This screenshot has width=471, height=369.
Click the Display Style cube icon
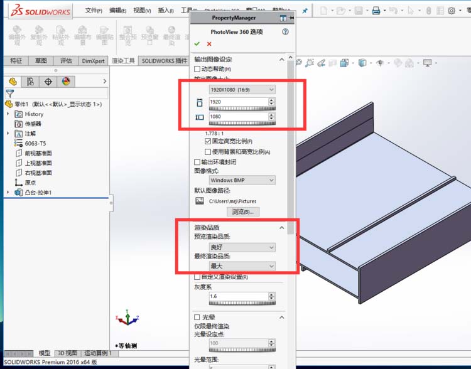(362, 63)
